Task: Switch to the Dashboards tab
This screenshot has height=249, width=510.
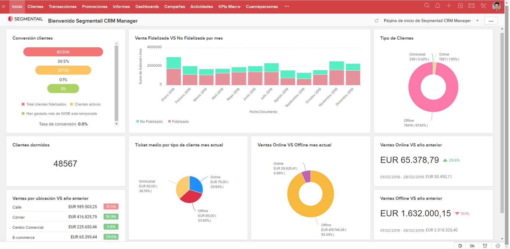Action: click(x=147, y=7)
